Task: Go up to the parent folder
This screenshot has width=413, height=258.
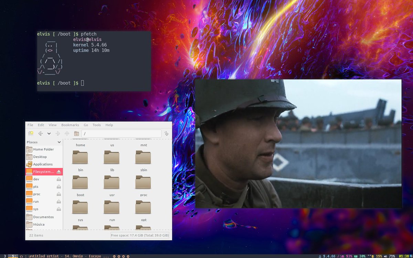Action: point(67,133)
